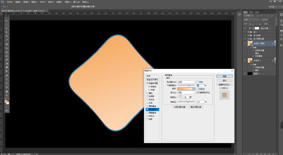This screenshot has height=155, width=283.
Task: Click the 新建样式 (New Style) button
Action: point(224,85)
